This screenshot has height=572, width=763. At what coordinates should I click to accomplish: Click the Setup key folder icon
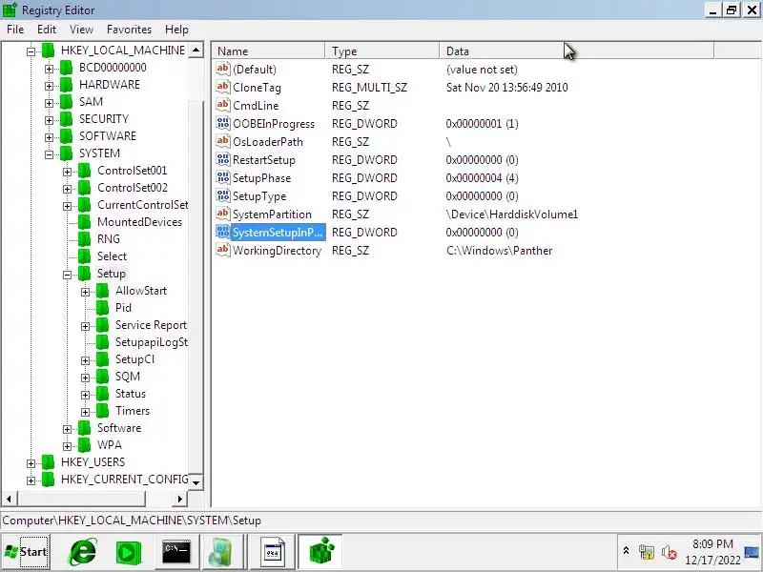tap(84, 274)
